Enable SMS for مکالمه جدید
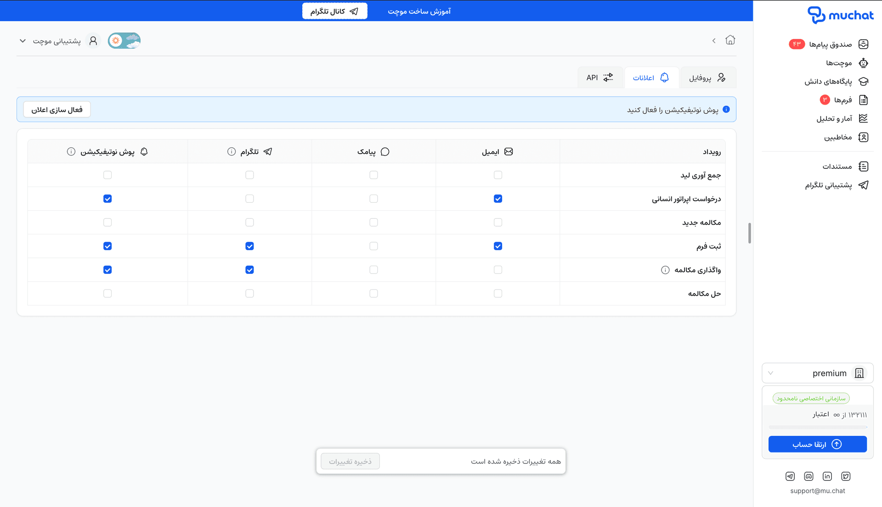882x507 pixels. [373, 222]
